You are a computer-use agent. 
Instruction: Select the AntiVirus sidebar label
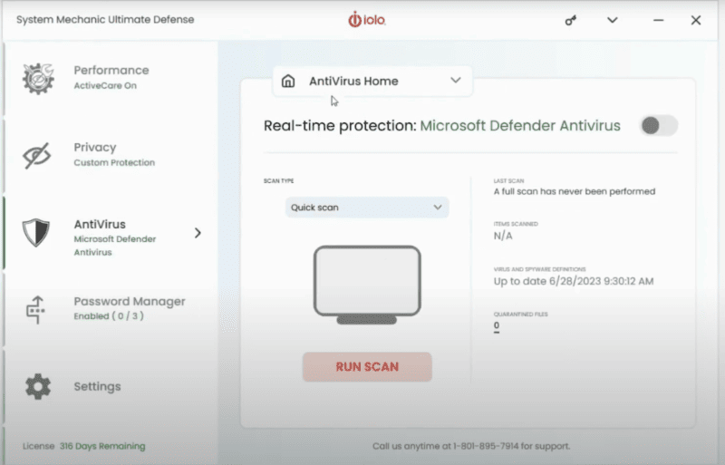tap(100, 224)
